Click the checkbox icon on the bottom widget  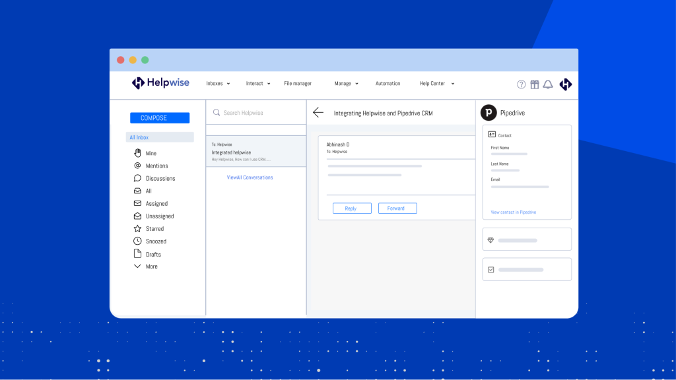point(491,269)
